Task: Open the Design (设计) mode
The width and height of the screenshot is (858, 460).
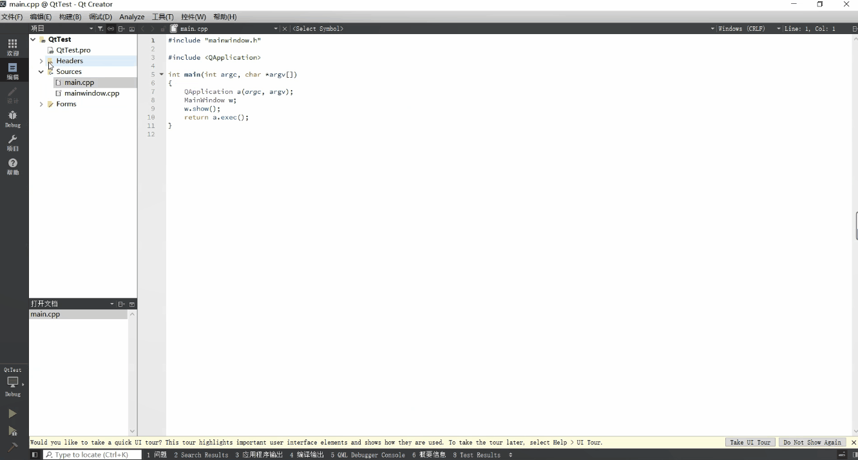Action: pos(13,95)
